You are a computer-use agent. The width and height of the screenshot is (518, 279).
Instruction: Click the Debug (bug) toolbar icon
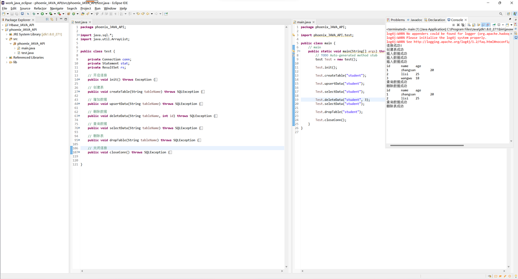coord(34,14)
